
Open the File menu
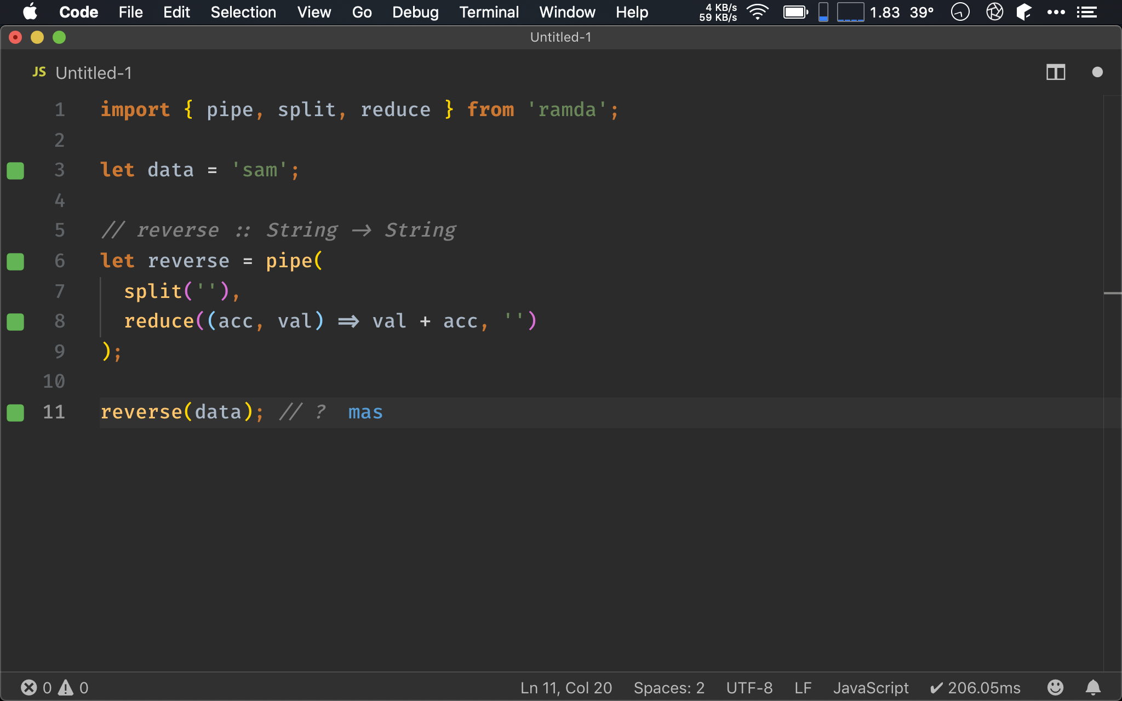point(130,12)
